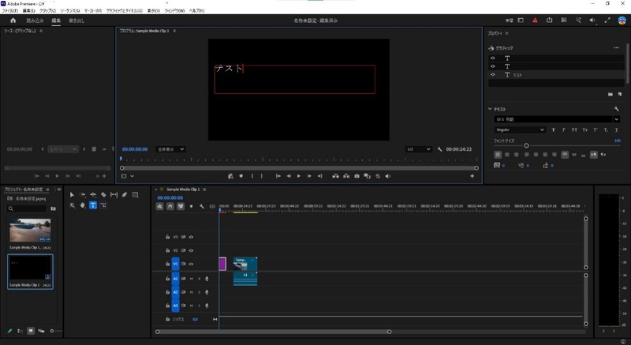This screenshot has width=631, height=345.
Task: Click the blue timeline timecode 00:00:00:00
Action: pos(170,198)
